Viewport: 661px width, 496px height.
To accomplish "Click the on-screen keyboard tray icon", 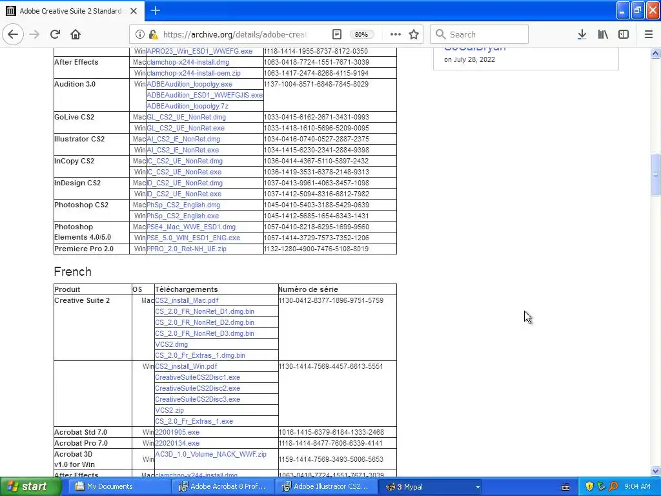I will [x=565, y=487].
